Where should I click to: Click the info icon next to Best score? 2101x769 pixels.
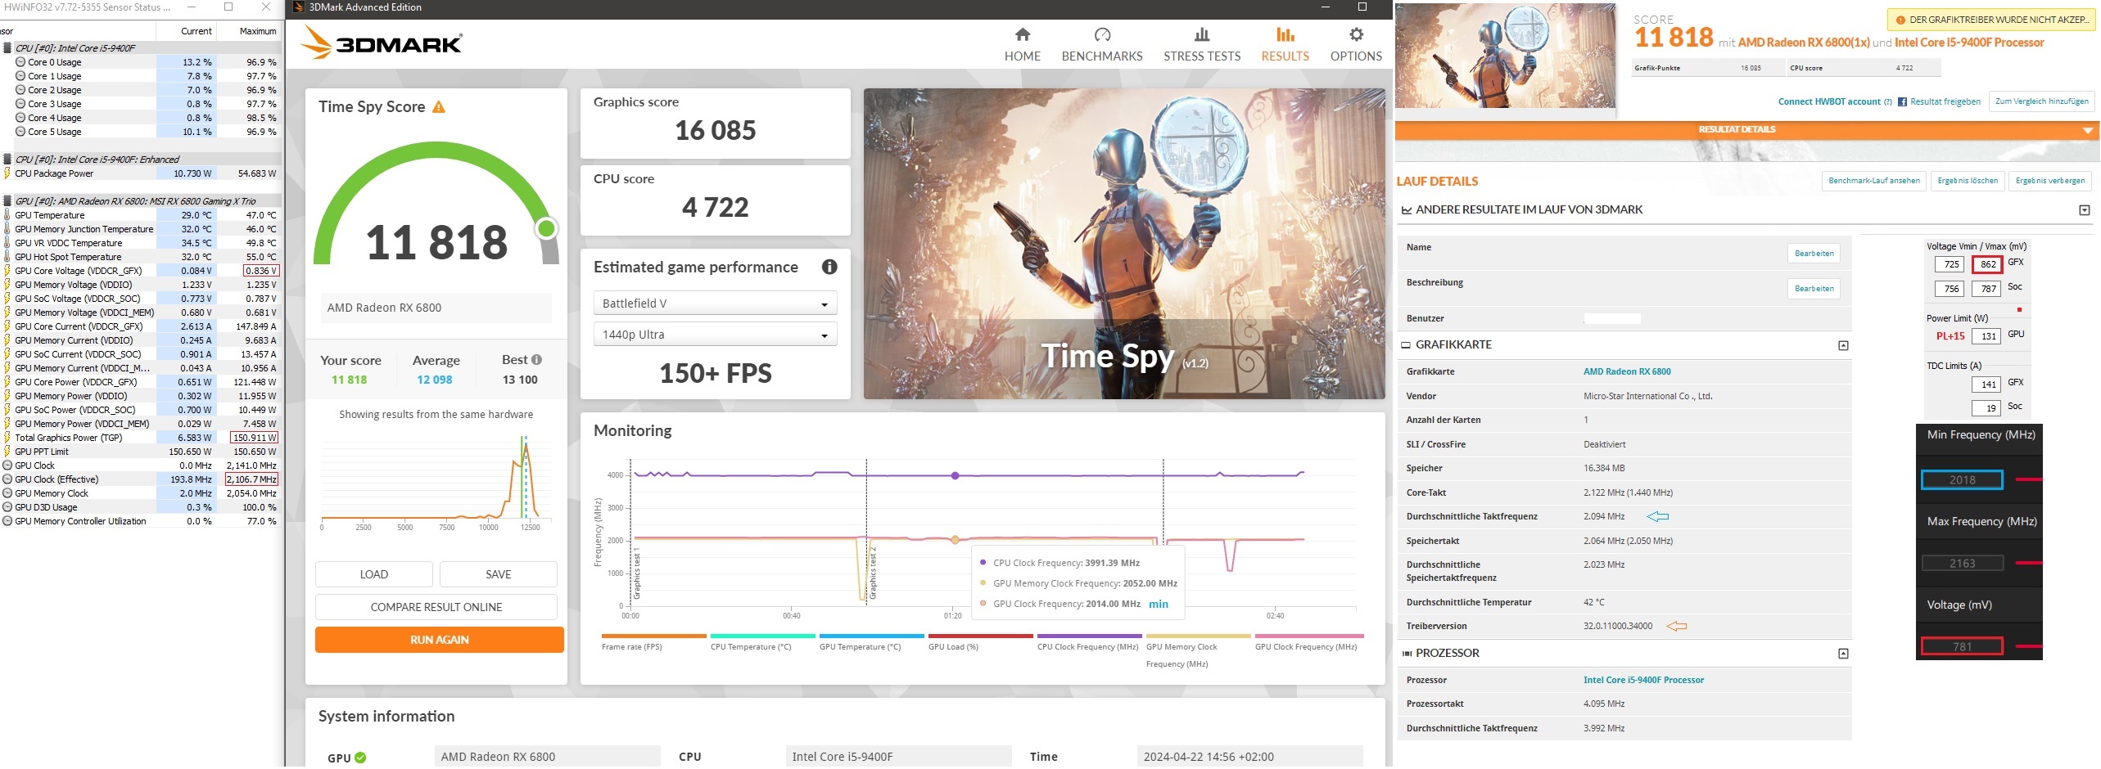(536, 360)
